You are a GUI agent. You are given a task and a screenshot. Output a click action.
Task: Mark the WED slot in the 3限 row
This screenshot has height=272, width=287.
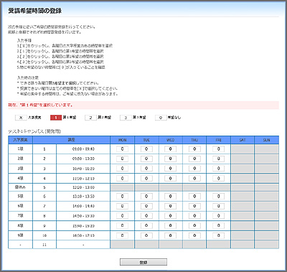170,169
